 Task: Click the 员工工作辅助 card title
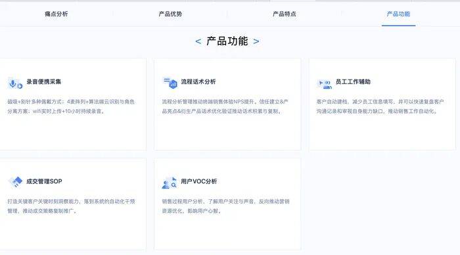[x=353, y=81]
